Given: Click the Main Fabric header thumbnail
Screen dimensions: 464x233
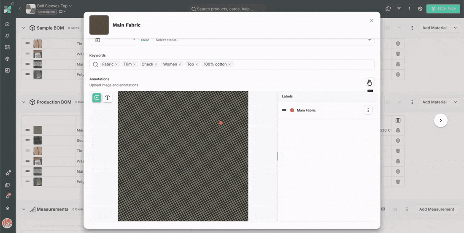Looking at the screenshot, I should (99, 25).
